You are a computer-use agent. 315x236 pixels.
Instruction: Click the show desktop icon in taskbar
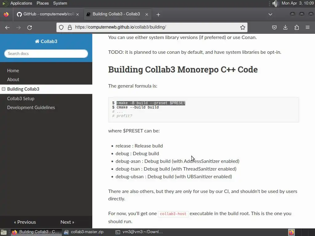tap(4, 232)
